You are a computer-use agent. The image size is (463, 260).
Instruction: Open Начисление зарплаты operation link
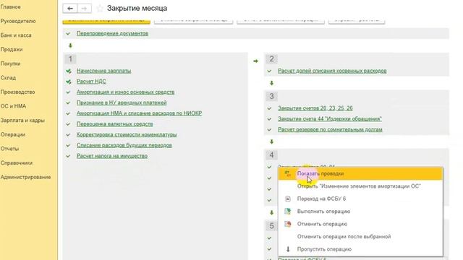pos(103,71)
